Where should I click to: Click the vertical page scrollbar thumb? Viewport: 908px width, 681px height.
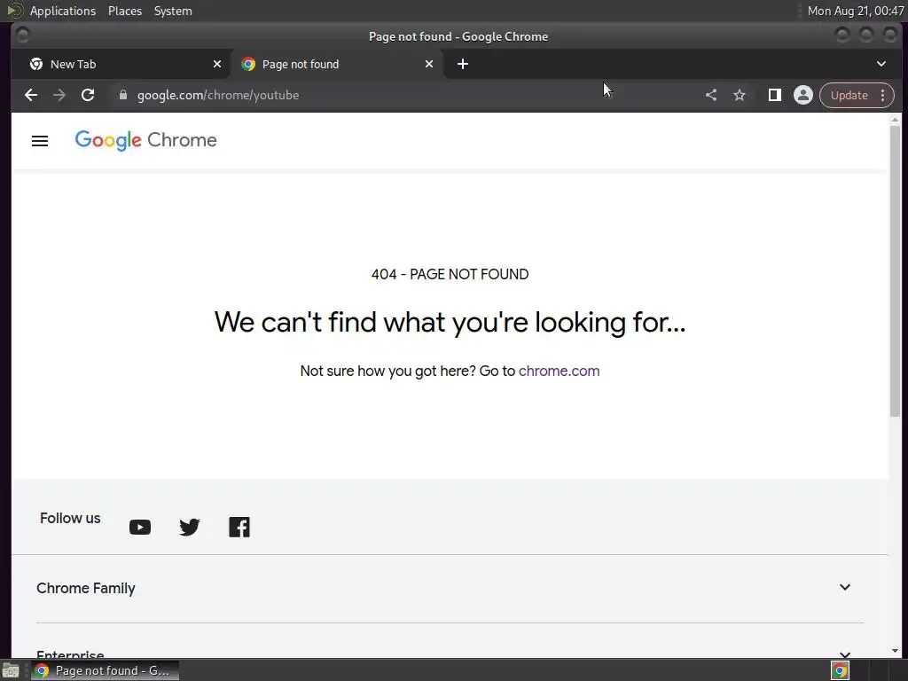pyautogui.click(x=895, y=270)
